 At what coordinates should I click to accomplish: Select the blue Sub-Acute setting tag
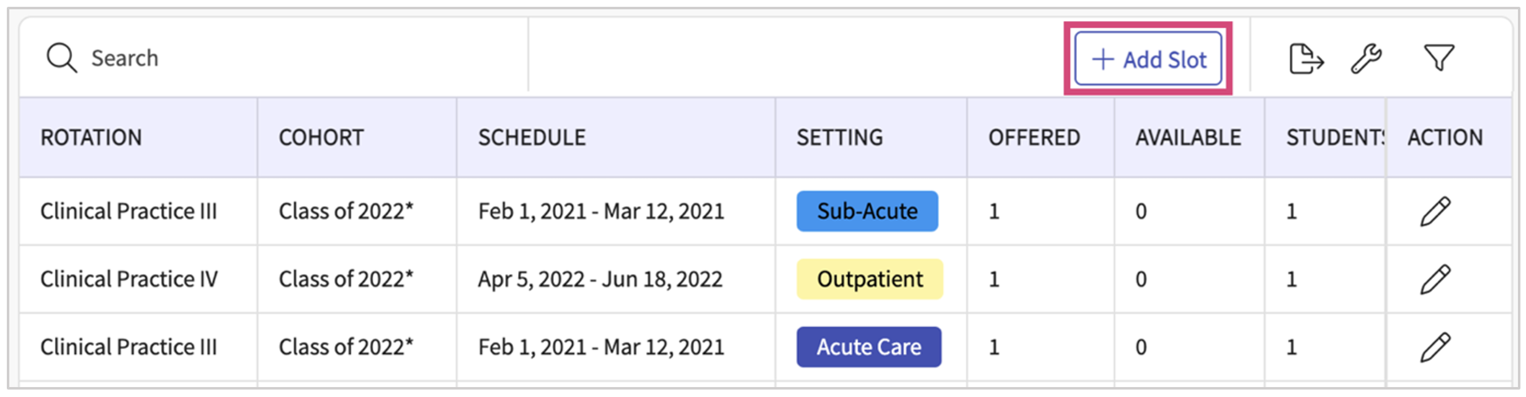point(867,212)
